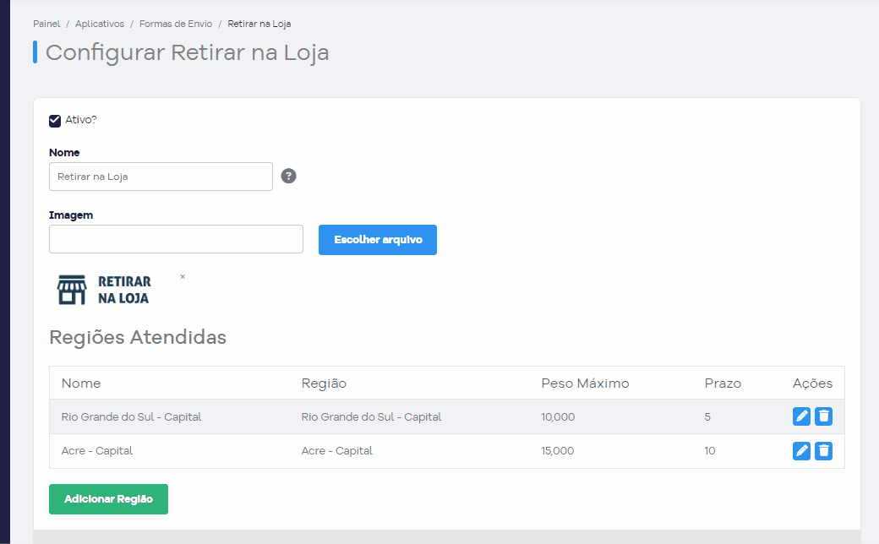Open Formas de Envio breadcrumb link

pyautogui.click(x=176, y=24)
